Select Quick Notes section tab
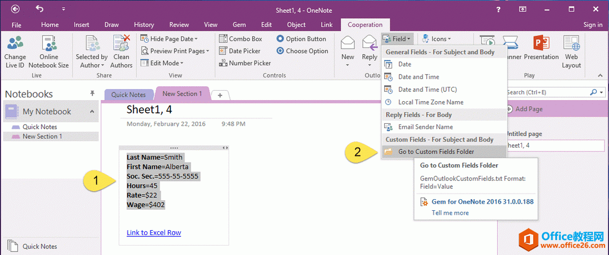This screenshot has height=255, width=609. point(128,95)
